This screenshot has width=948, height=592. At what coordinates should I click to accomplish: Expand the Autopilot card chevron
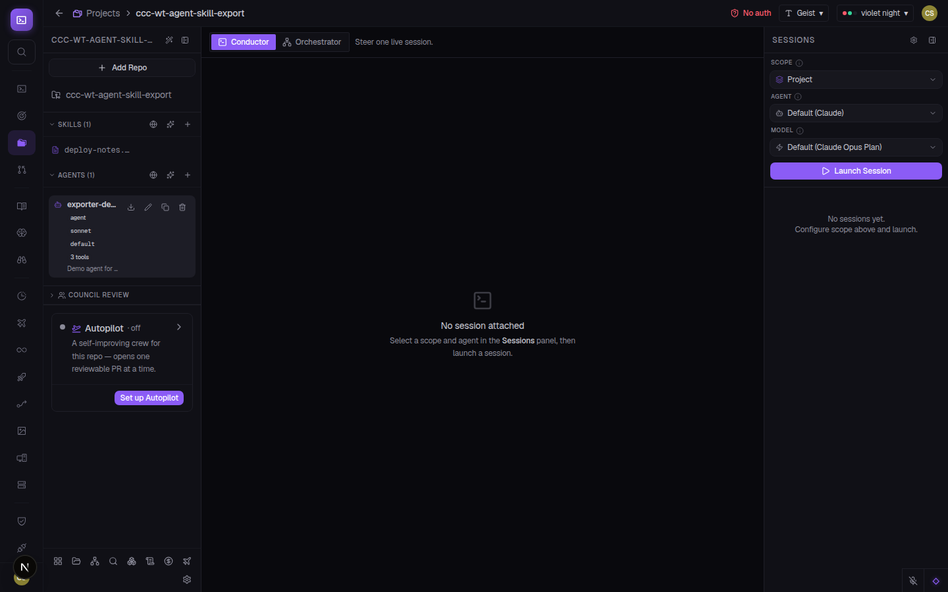click(179, 327)
